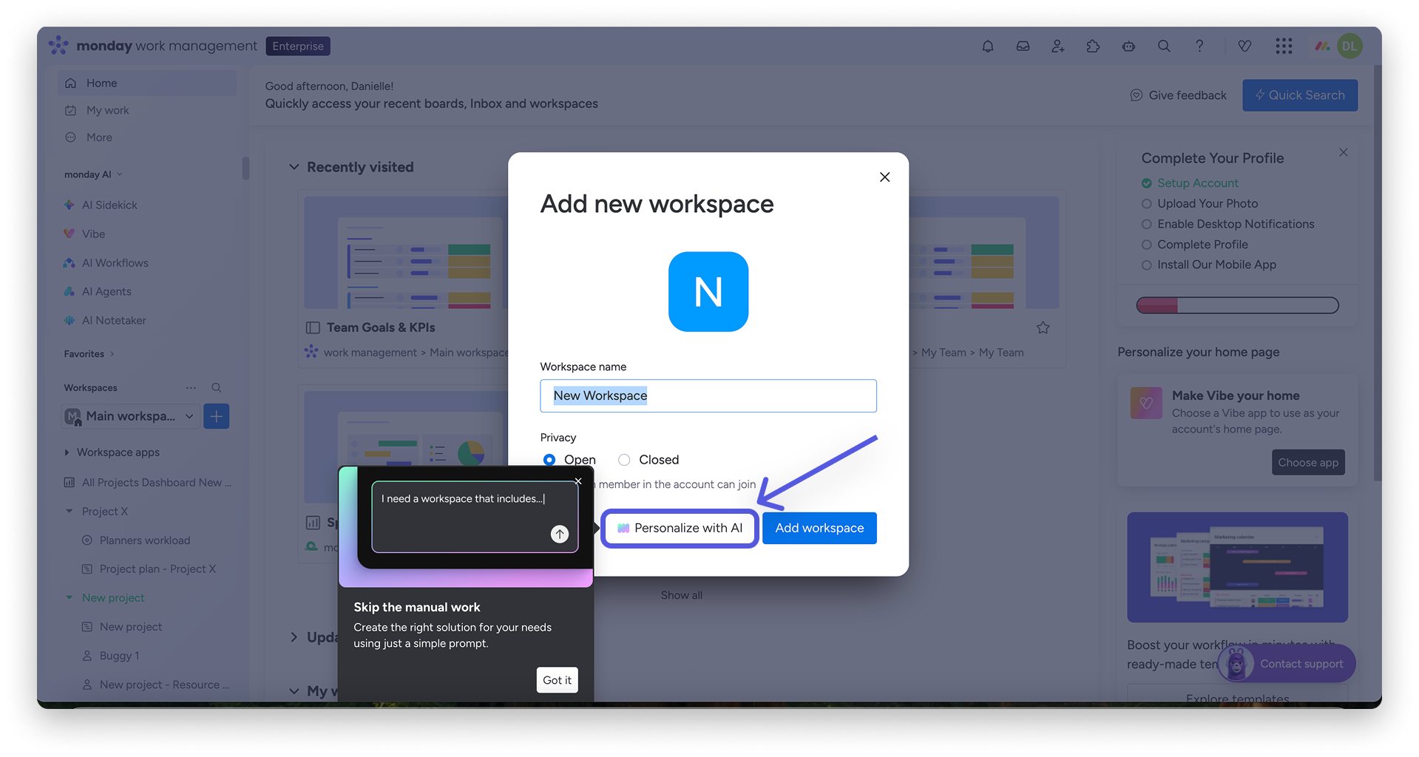
Task: Click the Setup Account completed step
Action: click(1197, 183)
